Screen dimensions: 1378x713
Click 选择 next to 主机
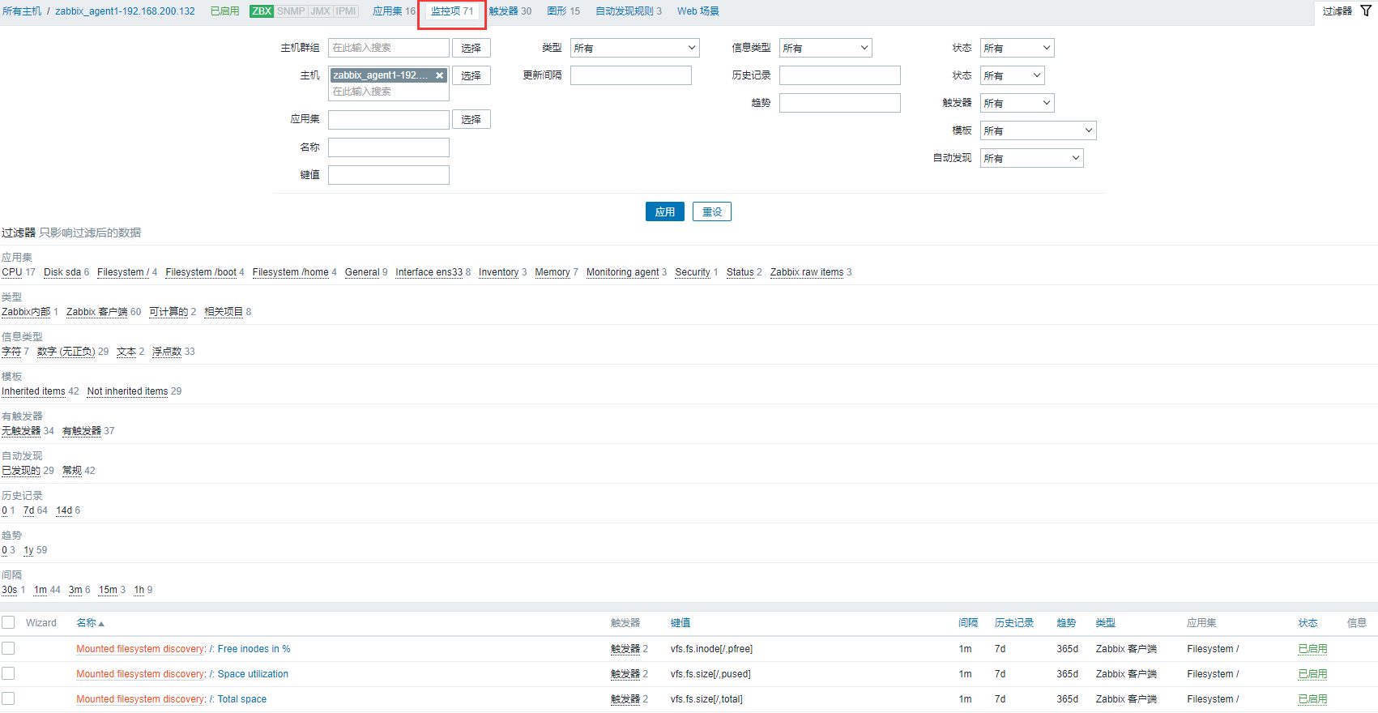[471, 75]
